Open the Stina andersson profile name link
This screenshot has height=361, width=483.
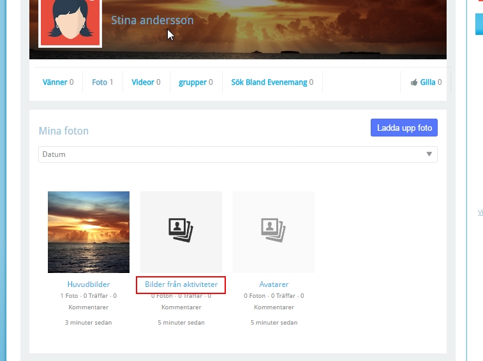click(152, 20)
